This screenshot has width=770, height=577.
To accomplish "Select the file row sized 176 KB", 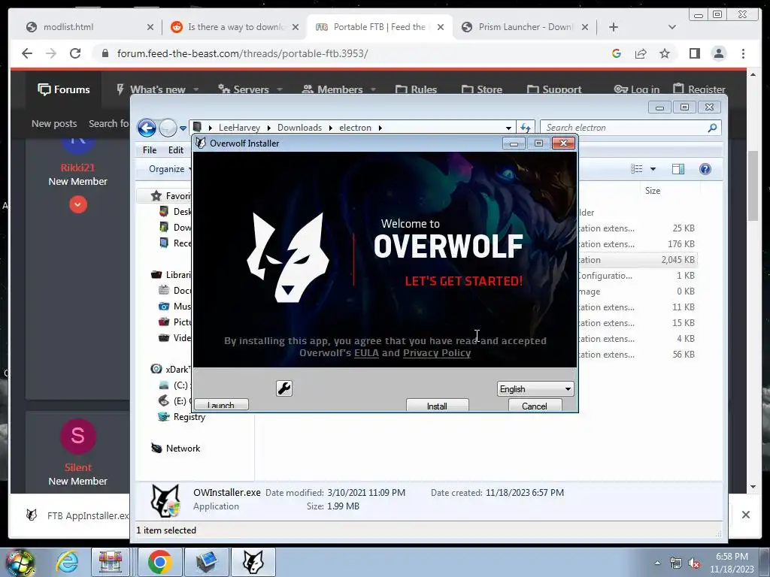I will click(637, 244).
